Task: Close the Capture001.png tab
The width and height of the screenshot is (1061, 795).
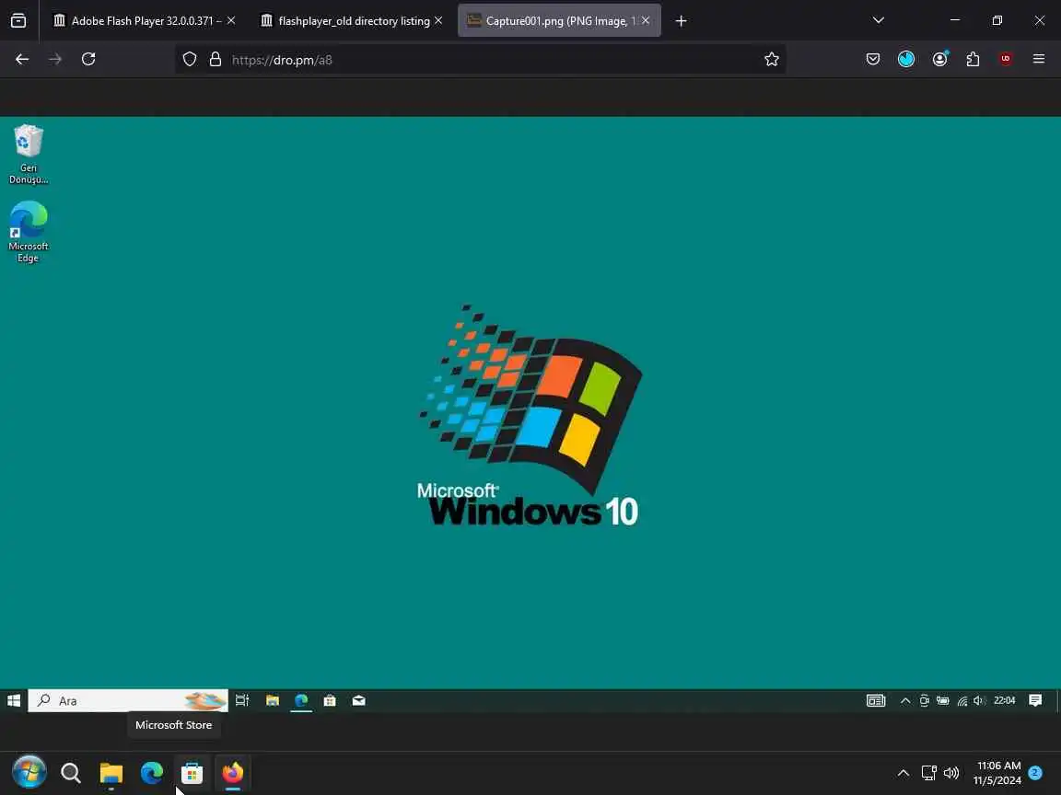Action: tap(646, 21)
